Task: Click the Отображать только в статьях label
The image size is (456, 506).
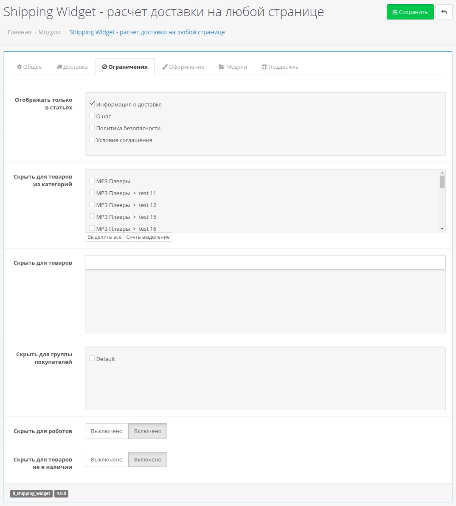Action: pos(43,103)
